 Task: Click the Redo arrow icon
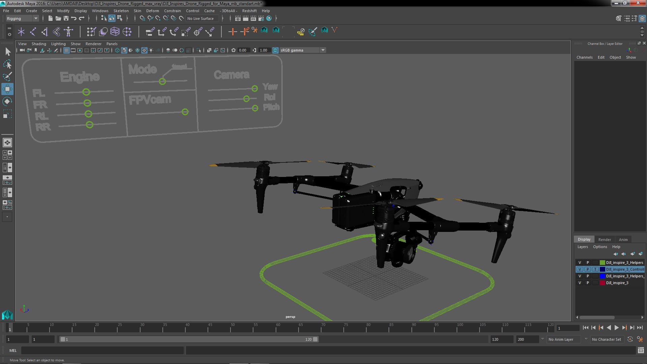tap(82, 18)
